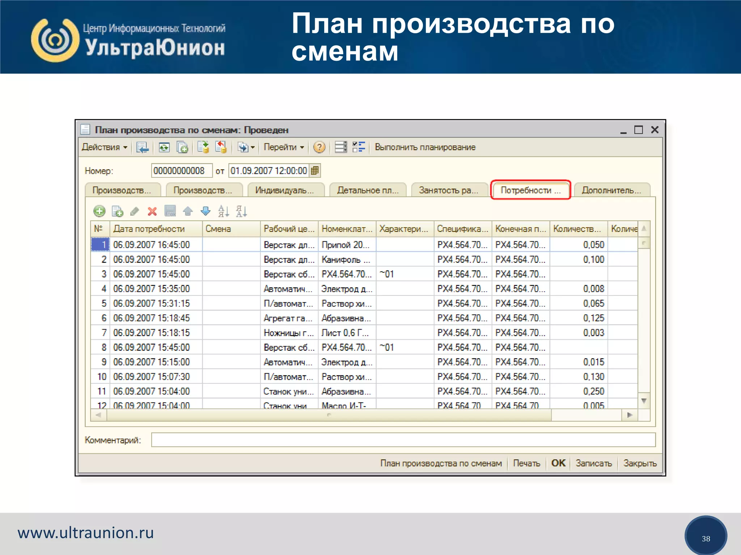The height and width of the screenshot is (555, 741).
Task: Click the Номер input field
Action: 182,171
